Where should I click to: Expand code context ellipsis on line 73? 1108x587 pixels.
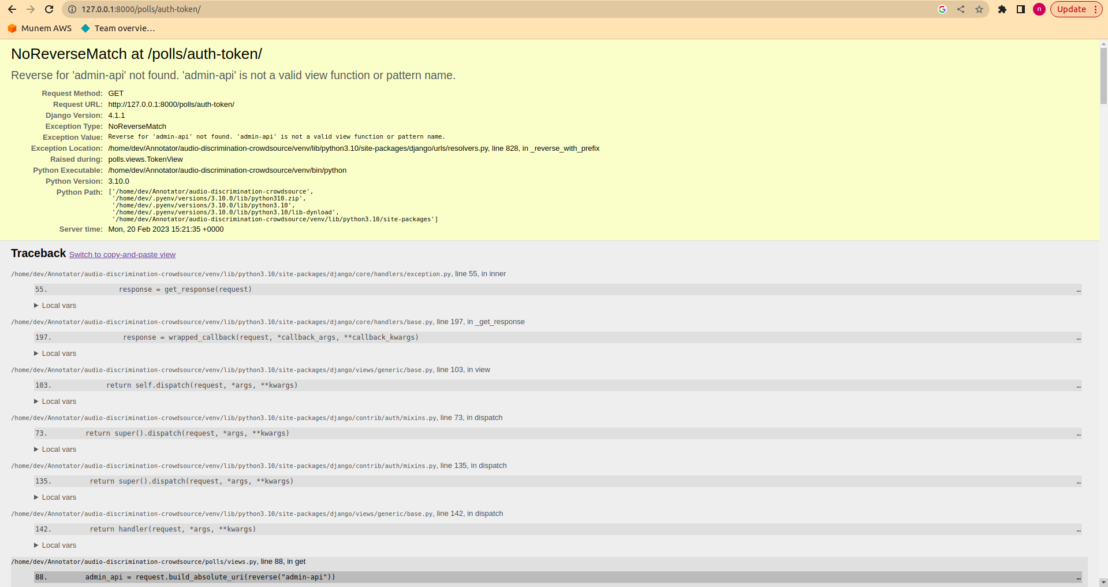(x=1079, y=433)
